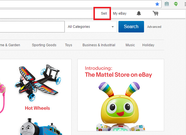Click the Thomas the train toy image
Viewport: 186px width, 135px height.
click(x=41, y=127)
